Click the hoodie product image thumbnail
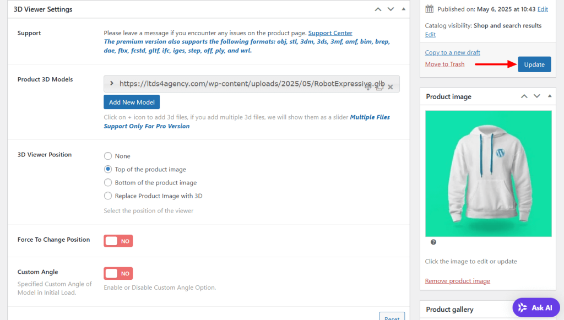Screen dimensions: 564x320 pos(488,173)
